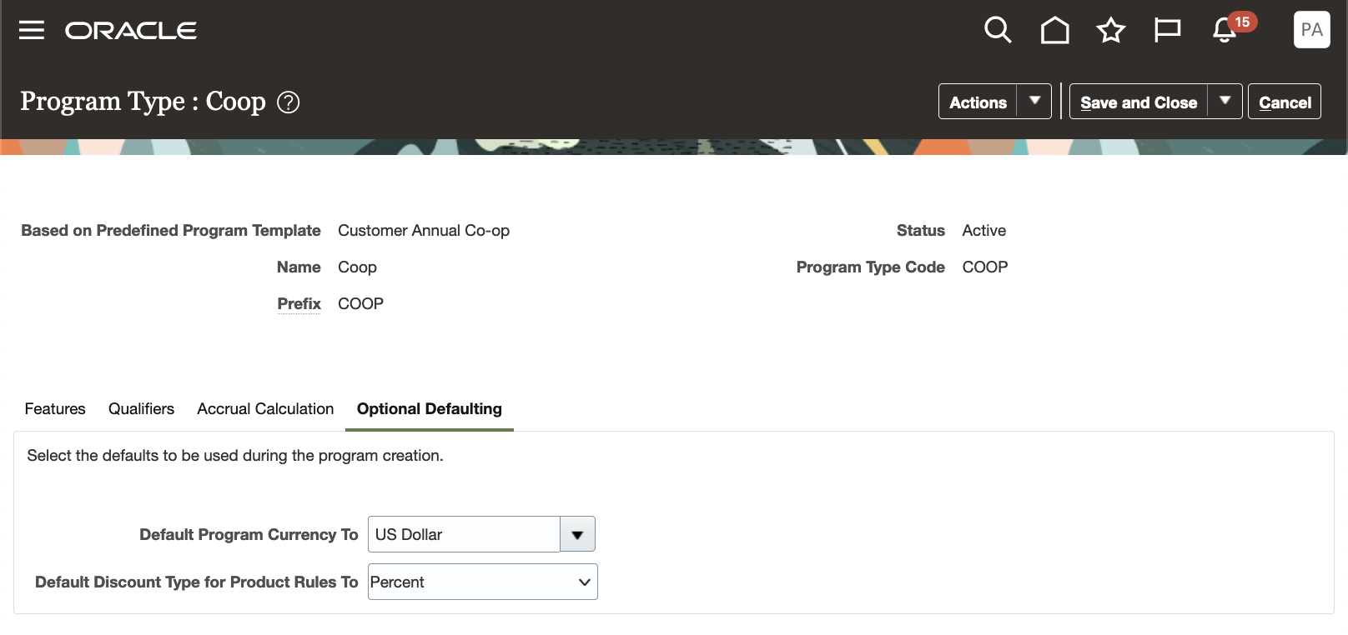Expand the Actions dropdown arrow

pyautogui.click(x=1034, y=101)
